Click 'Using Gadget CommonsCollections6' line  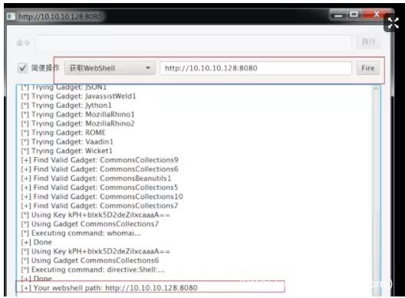point(90,260)
